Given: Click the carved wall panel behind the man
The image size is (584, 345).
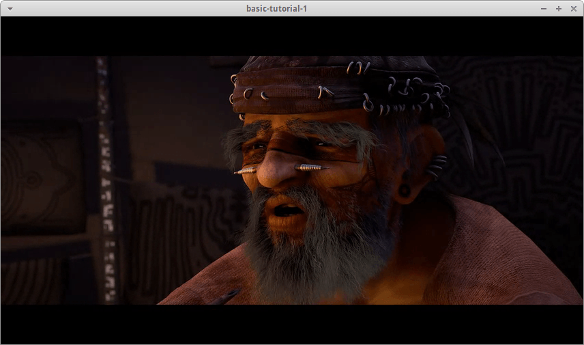Looking at the screenshot, I should 519,123.
